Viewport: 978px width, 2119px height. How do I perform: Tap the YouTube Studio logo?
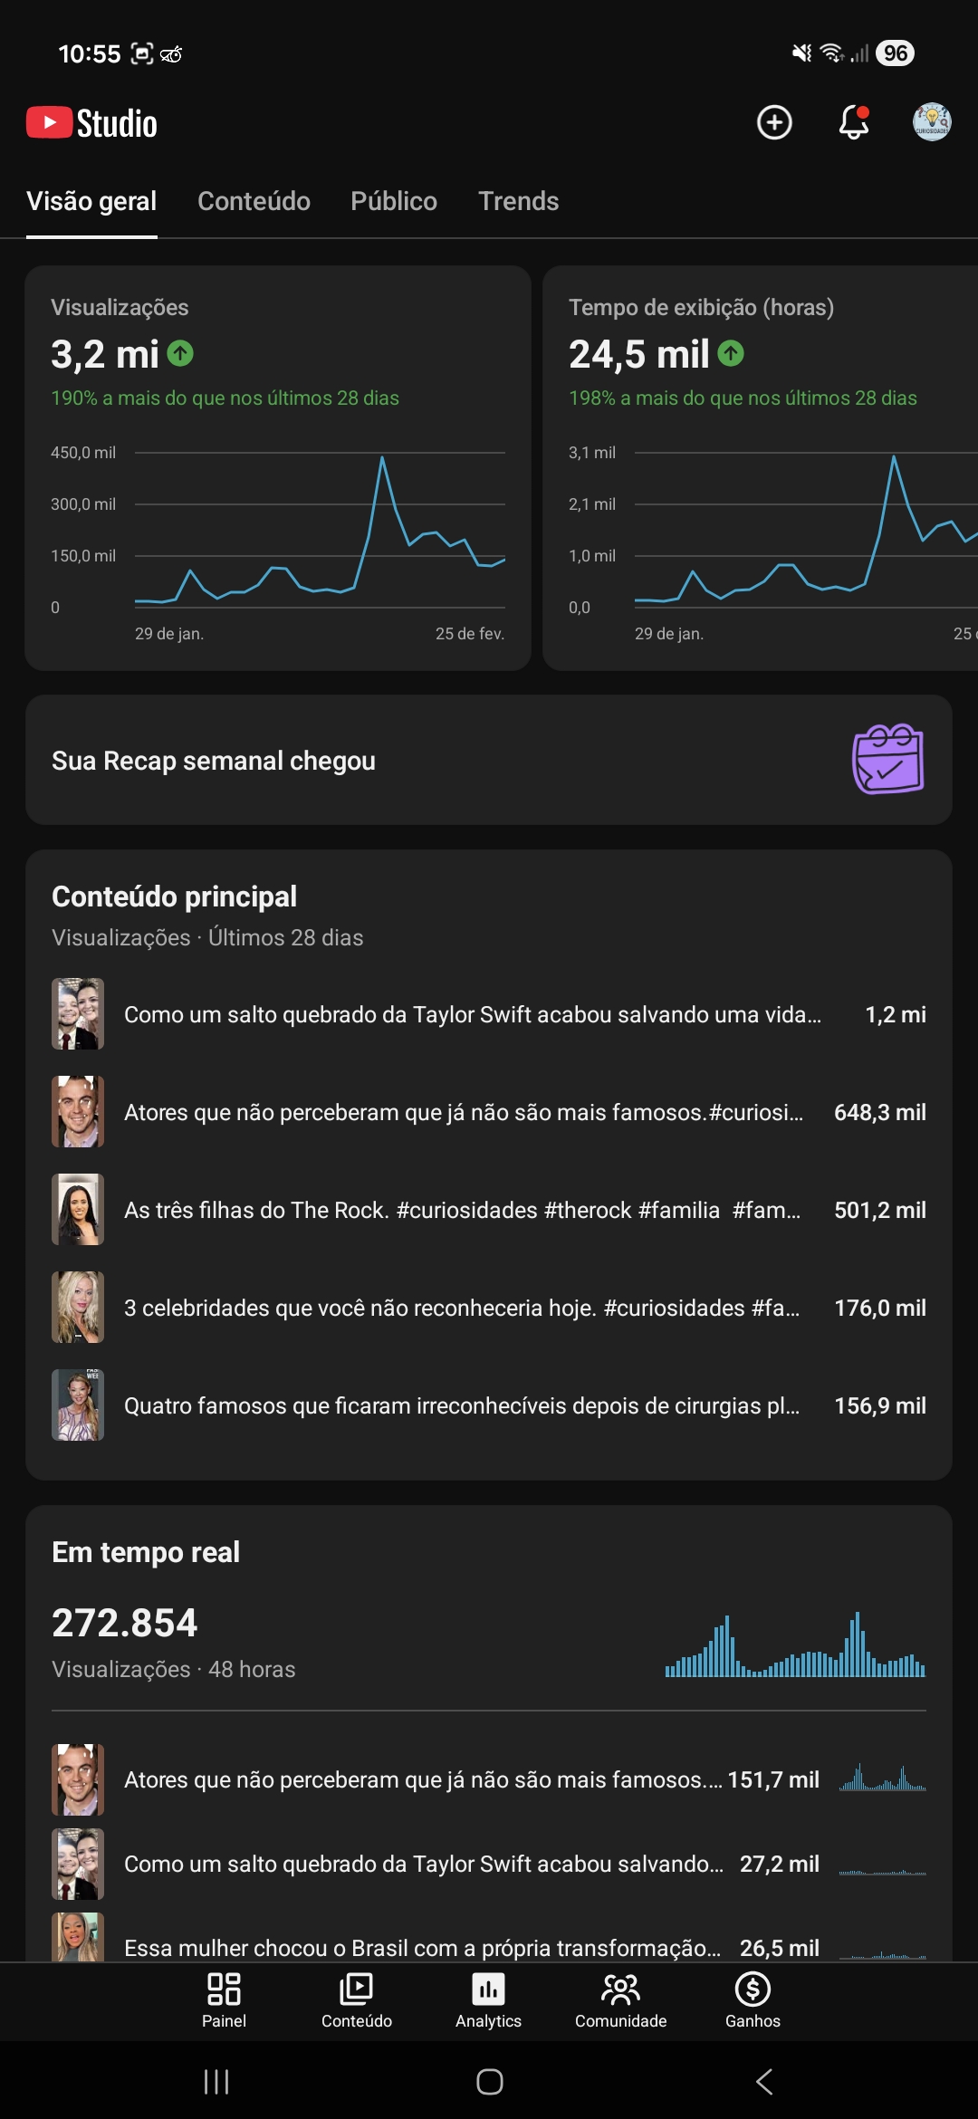tap(92, 123)
